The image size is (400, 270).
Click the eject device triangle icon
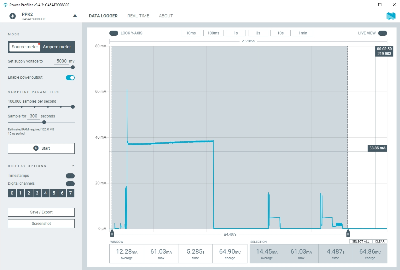[75, 16]
